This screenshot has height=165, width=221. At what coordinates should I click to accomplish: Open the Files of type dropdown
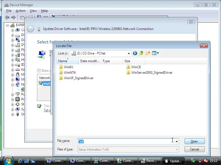[x=177, y=150]
